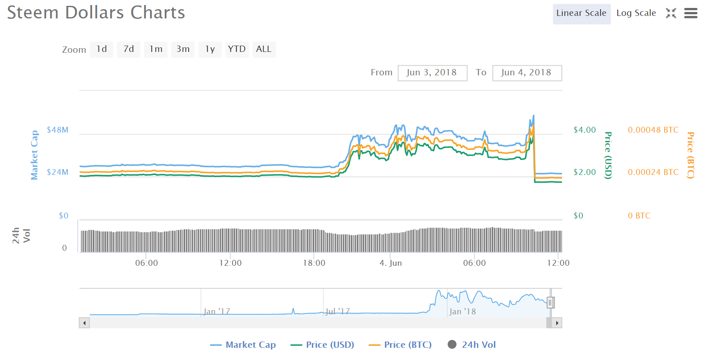
Task: Set zoom to 1m
Action: coord(156,49)
